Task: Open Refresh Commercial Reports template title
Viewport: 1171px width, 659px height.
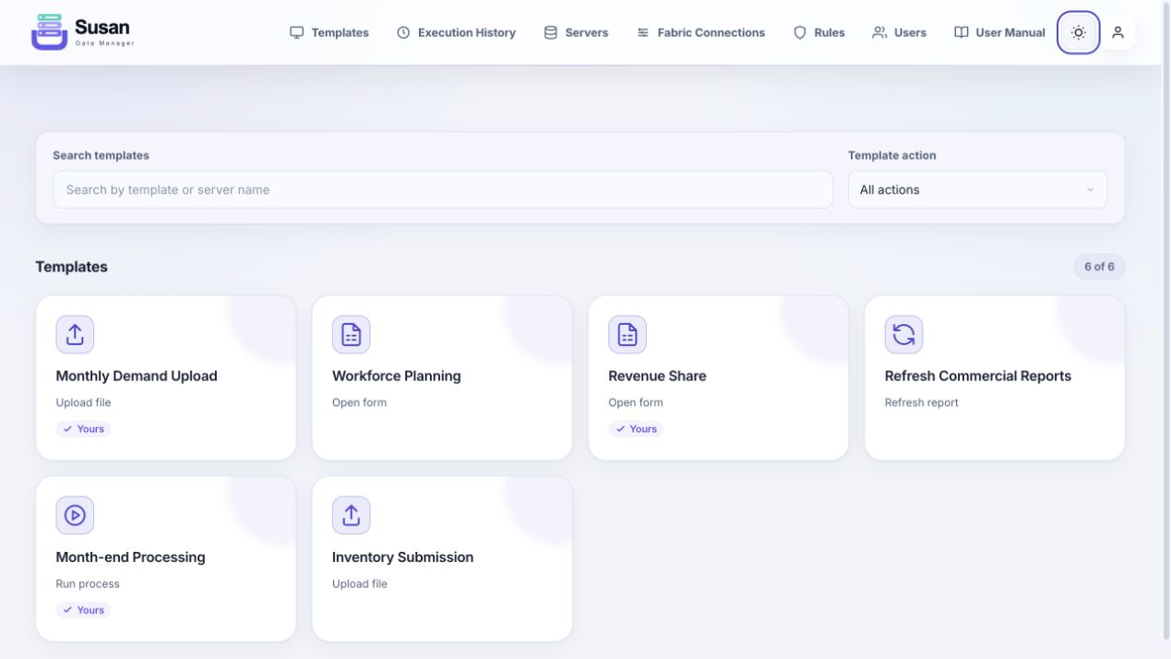Action: pos(978,376)
